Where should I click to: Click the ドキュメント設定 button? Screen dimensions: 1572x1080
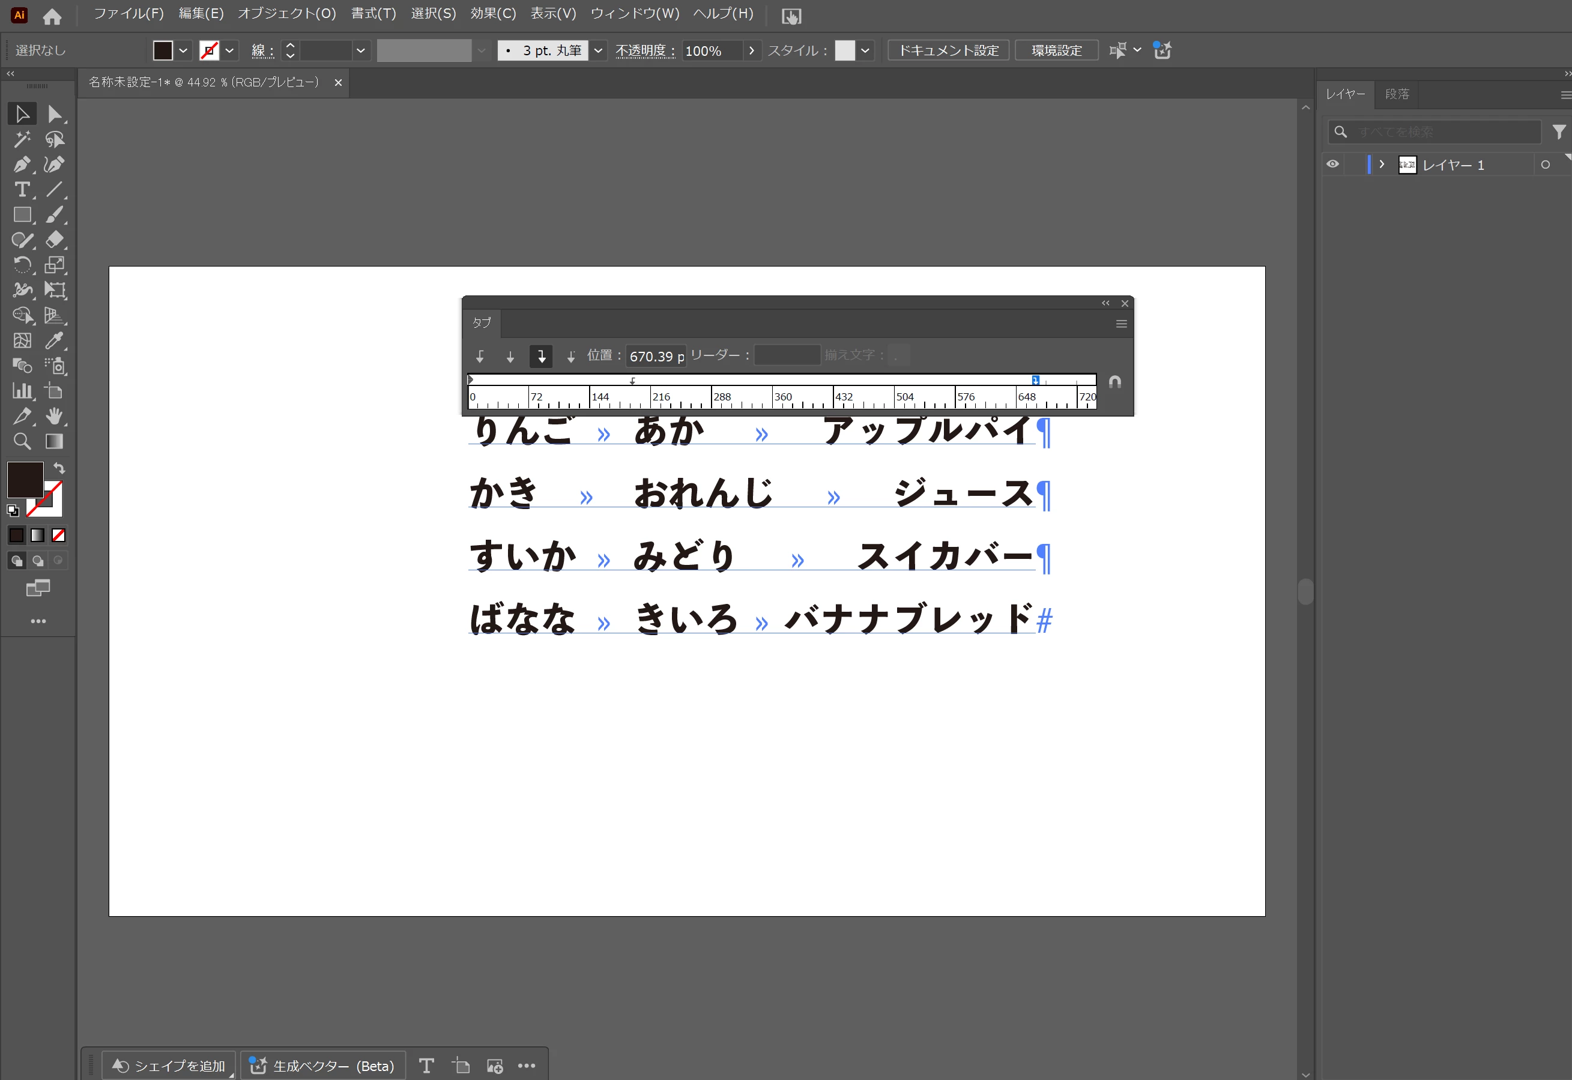pyautogui.click(x=948, y=51)
